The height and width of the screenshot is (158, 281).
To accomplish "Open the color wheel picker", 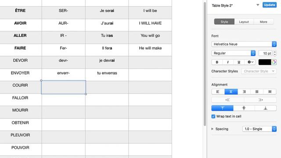I will [x=274, y=62].
